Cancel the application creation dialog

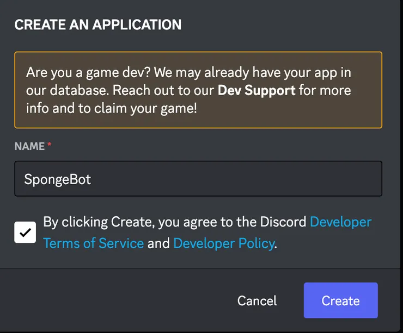[x=257, y=300]
